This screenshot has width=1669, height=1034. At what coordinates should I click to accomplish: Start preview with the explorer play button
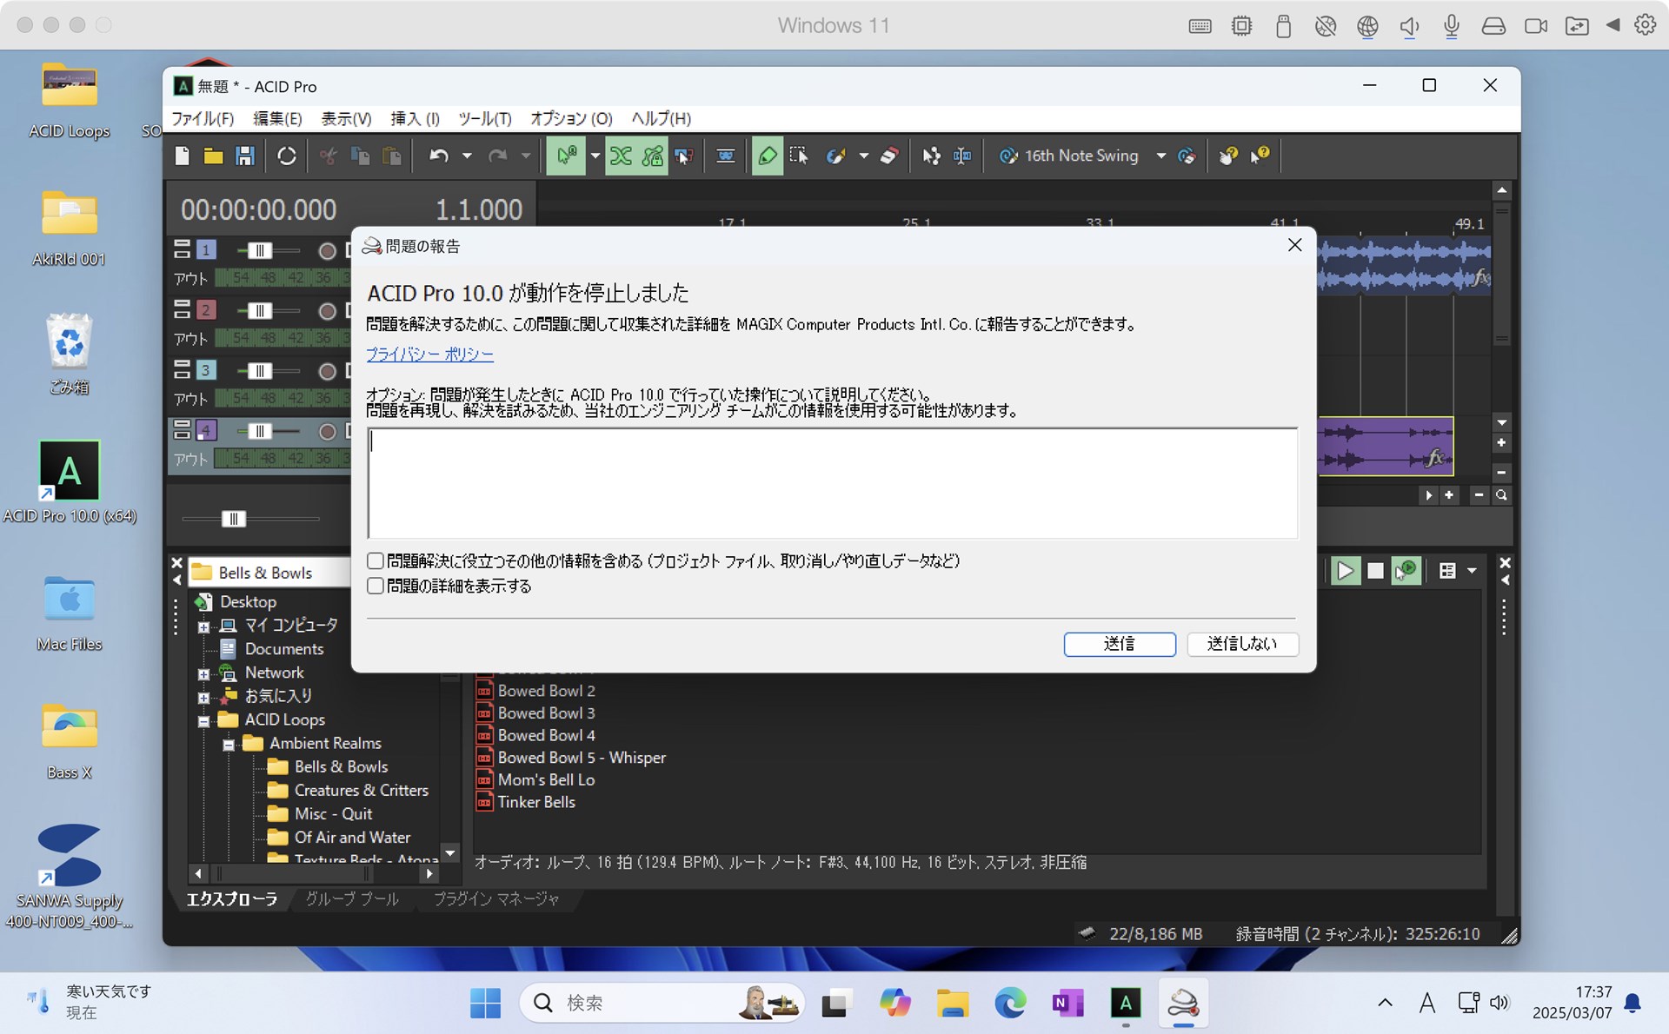pyautogui.click(x=1345, y=571)
